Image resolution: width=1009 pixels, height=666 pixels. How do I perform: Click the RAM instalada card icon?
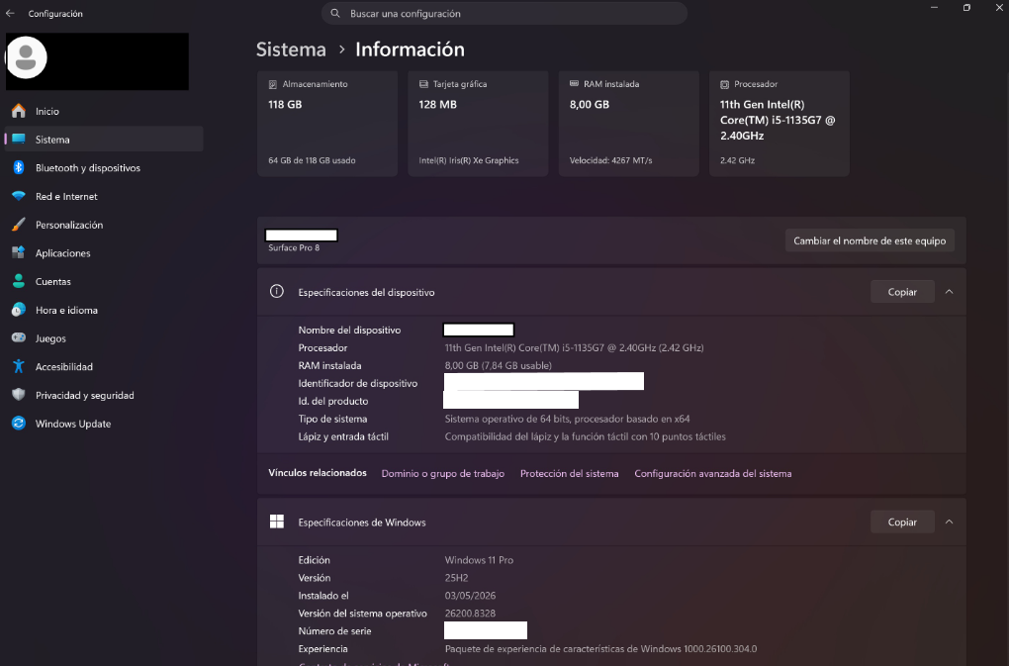(574, 84)
